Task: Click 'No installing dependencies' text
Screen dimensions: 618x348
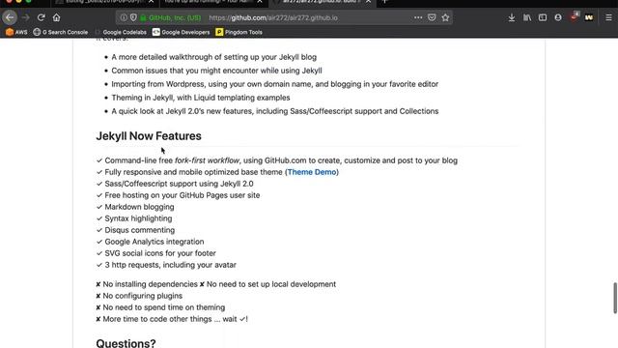Action: [x=150, y=284]
